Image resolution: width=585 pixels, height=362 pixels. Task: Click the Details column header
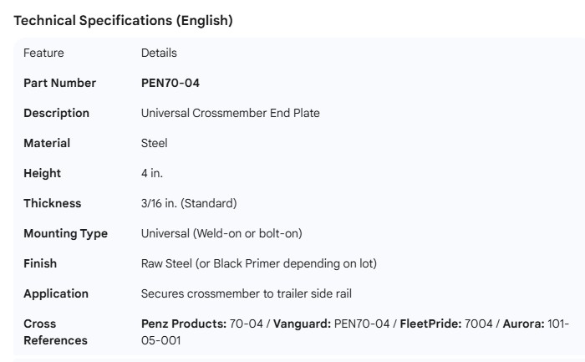(x=159, y=53)
